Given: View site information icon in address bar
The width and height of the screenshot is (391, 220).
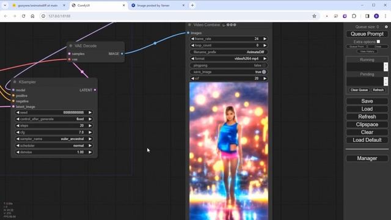Looking at the screenshot, I should pos(43,16).
